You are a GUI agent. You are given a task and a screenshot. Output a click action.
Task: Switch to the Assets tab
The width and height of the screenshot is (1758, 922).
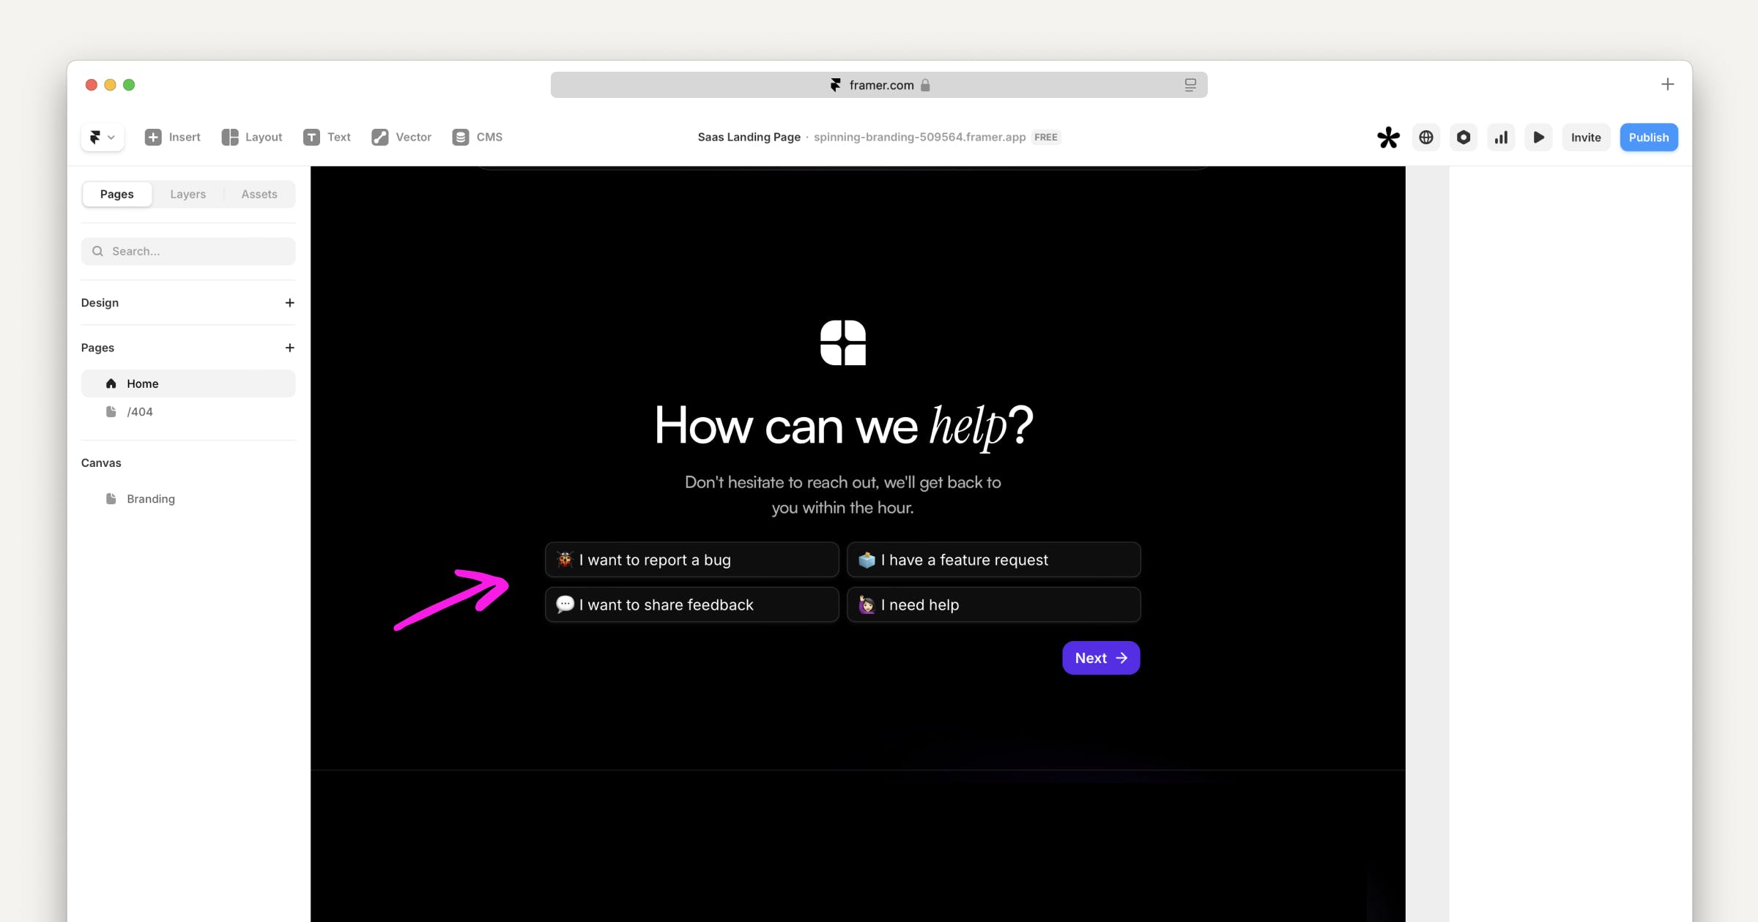coord(259,194)
